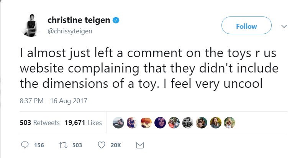
Task: Click the reply speech bubble icon
Action: coord(24,145)
